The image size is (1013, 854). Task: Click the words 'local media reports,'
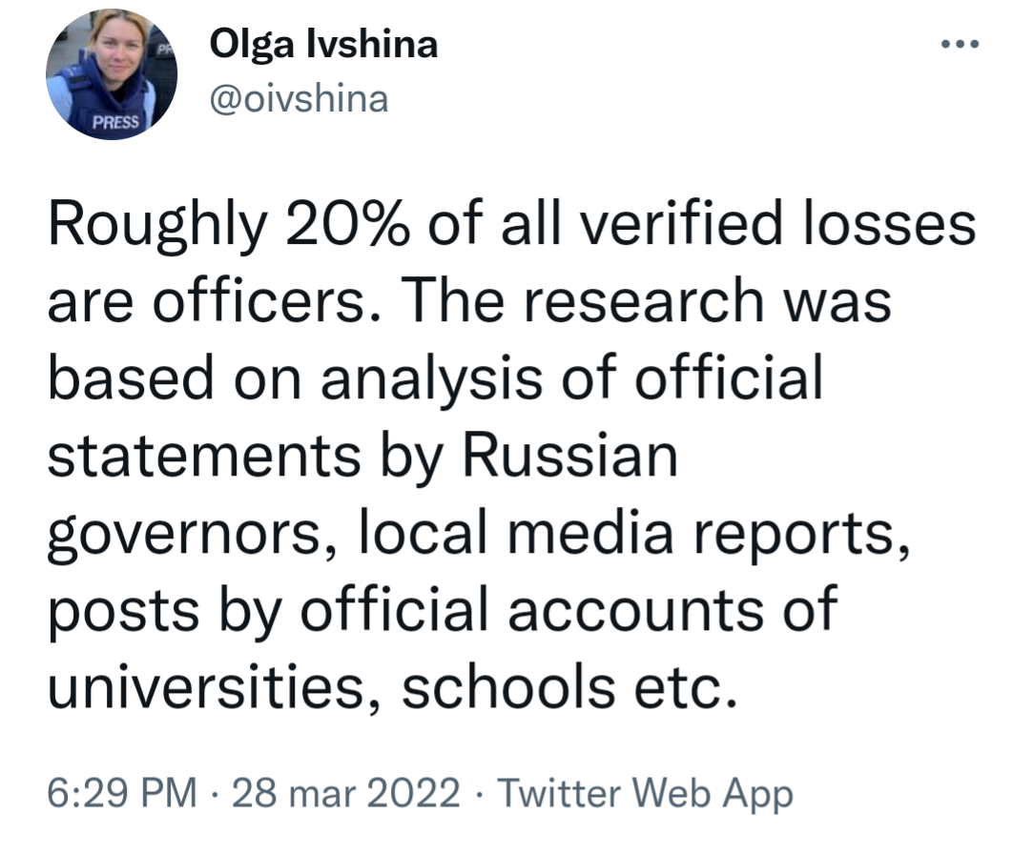(633, 533)
